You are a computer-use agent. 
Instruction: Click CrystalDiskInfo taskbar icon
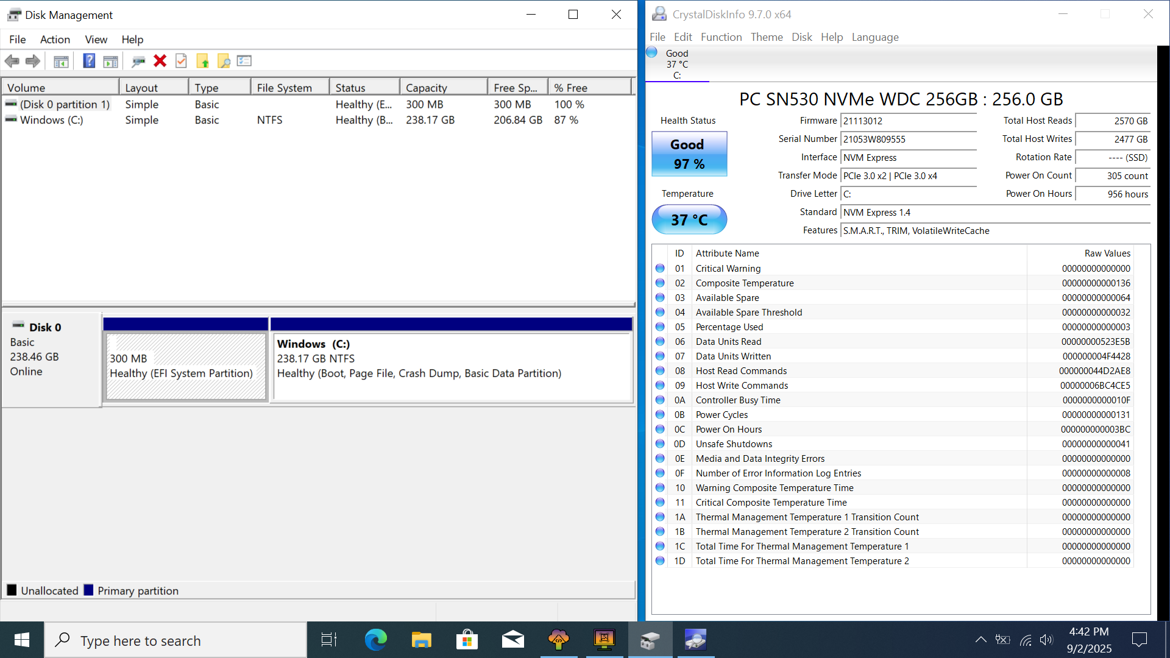point(695,640)
